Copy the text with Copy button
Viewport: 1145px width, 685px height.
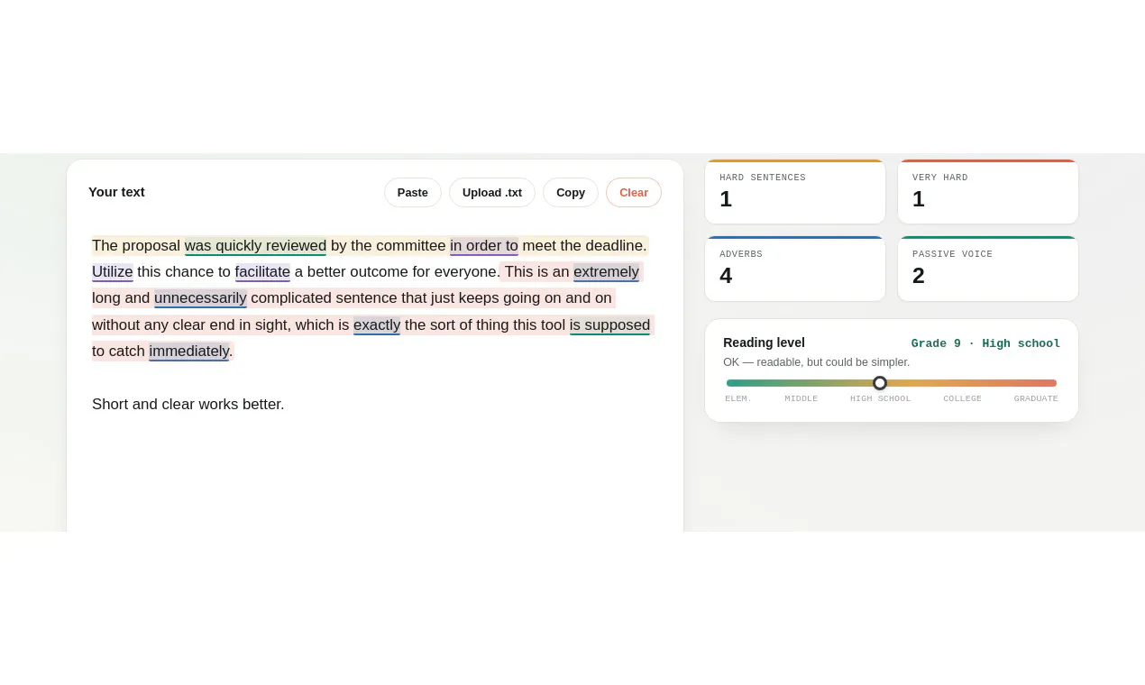(x=571, y=192)
